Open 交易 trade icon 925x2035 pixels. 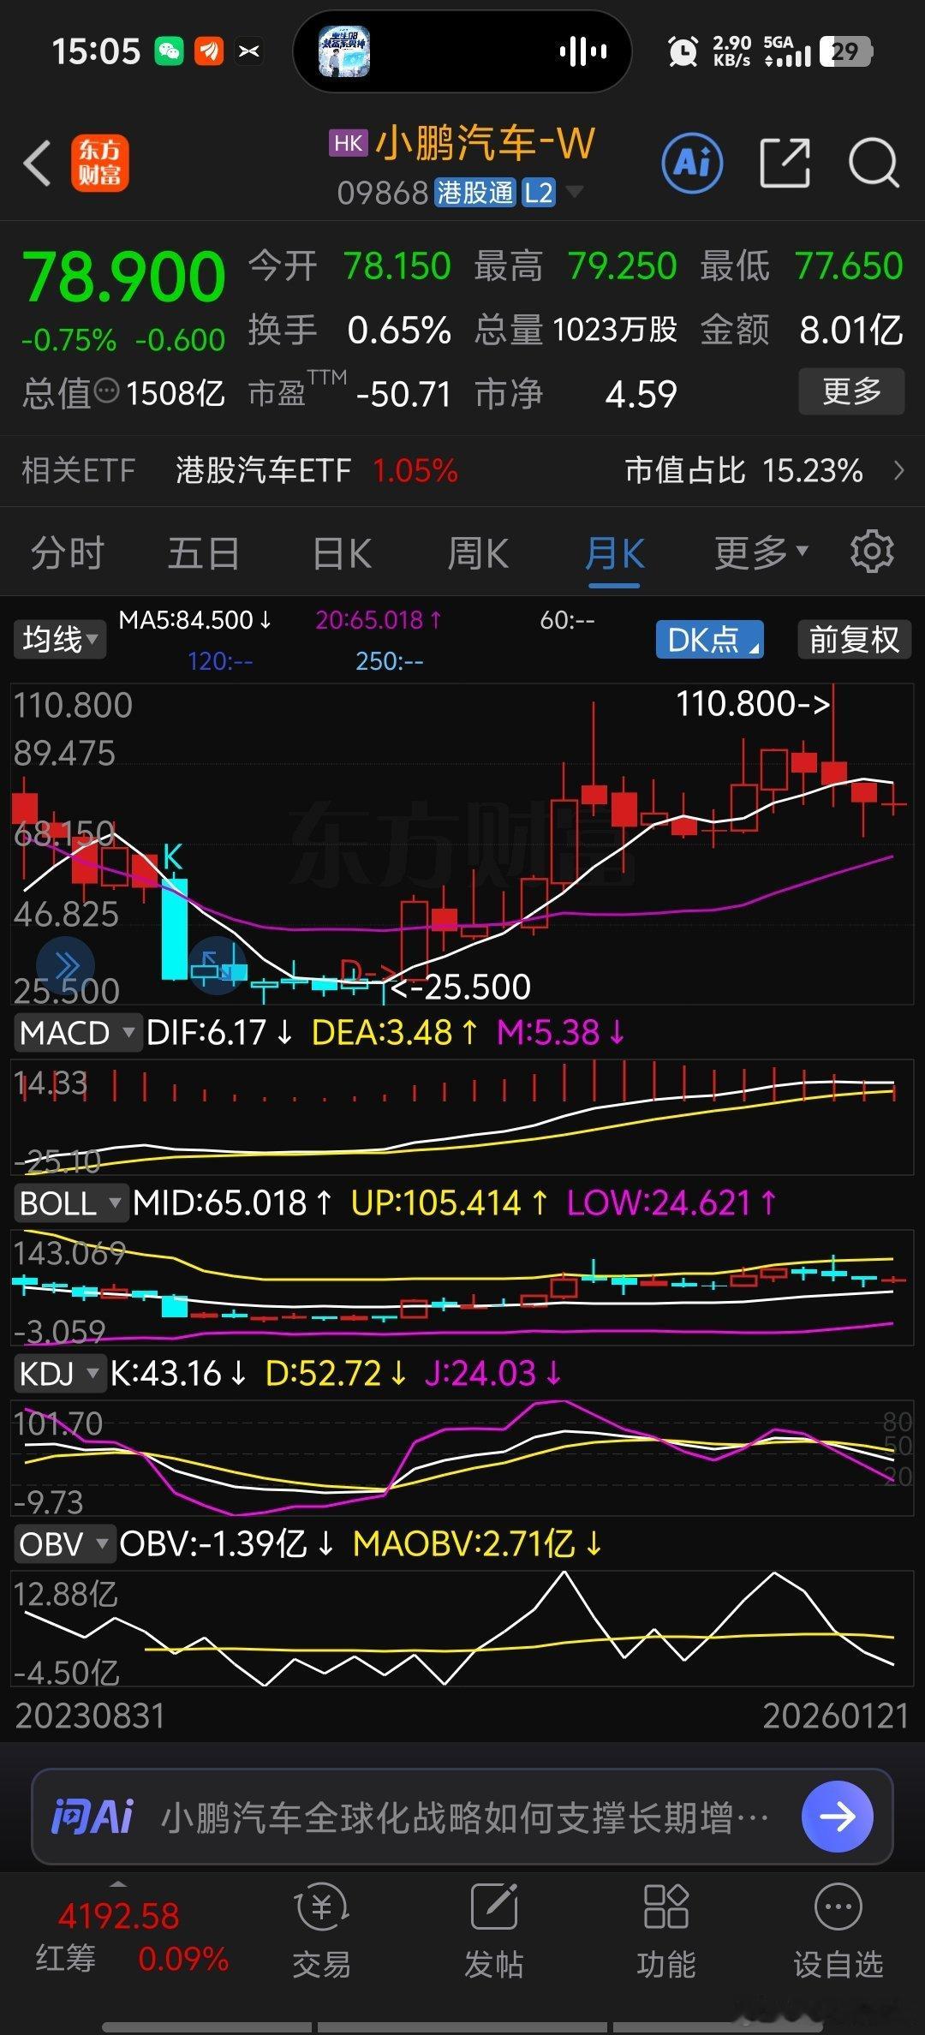(321, 1909)
